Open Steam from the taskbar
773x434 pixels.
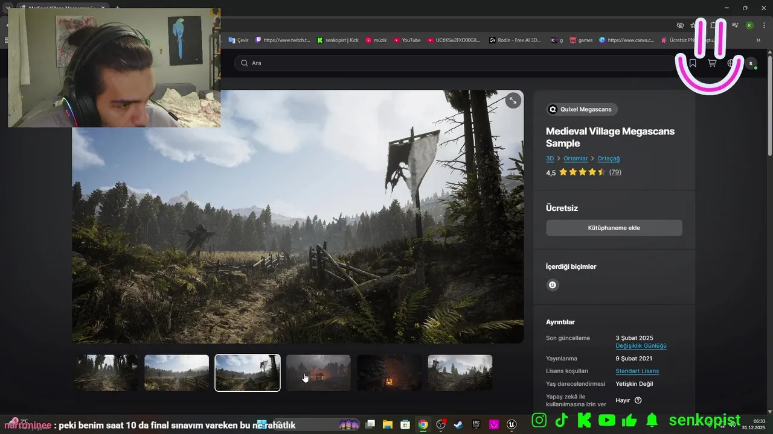458,424
